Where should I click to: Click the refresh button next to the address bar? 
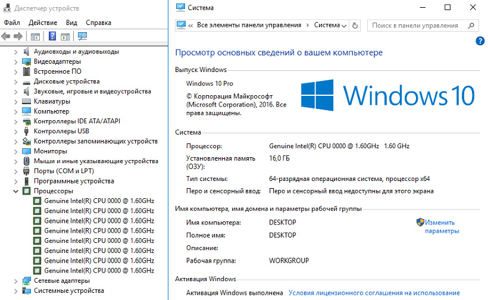[x=355, y=26]
